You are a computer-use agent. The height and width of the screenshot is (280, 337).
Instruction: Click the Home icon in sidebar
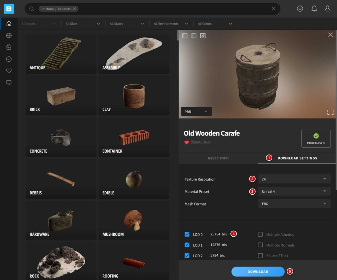point(9,24)
